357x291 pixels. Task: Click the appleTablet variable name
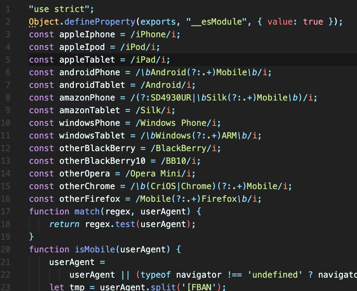coord(87,60)
